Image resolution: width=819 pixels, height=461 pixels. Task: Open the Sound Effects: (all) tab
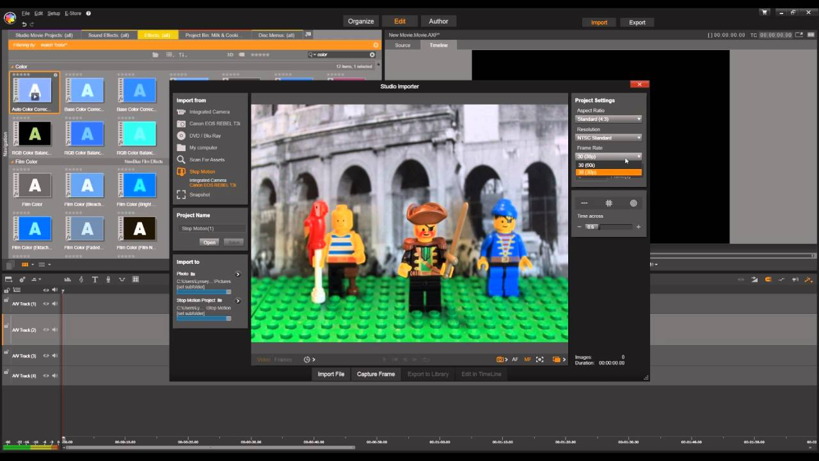point(109,35)
